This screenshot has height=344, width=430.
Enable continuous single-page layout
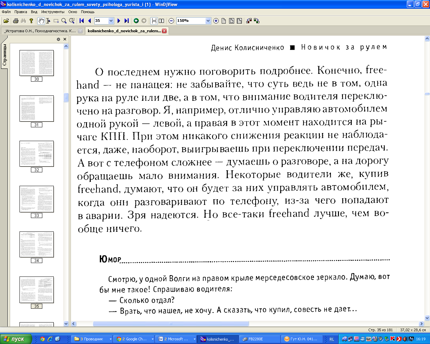154,21
